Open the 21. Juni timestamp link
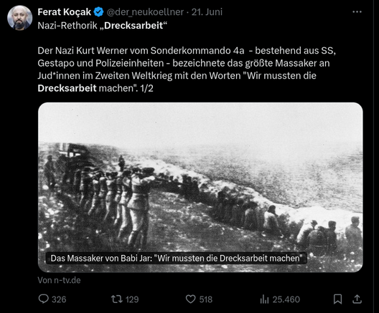This screenshot has width=379, height=313. tap(207, 11)
